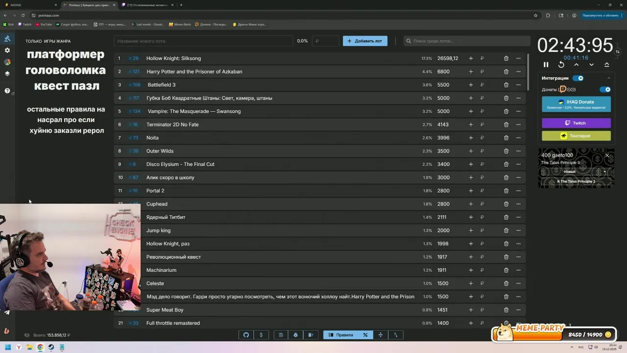Dismiss the gaeto100 donation card
The width and height of the screenshot is (627, 353).
click(x=607, y=155)
